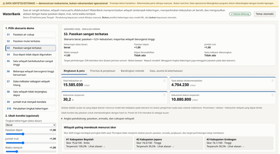Select S8 Satu wilayah tidak terjangkau depot

[31, 93]
